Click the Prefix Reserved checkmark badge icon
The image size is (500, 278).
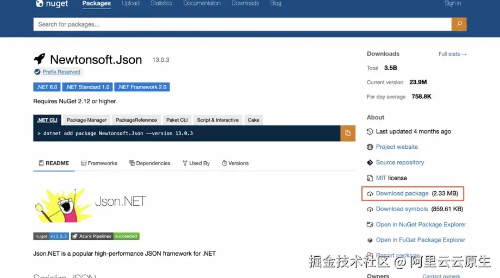(x=37, y=72)
